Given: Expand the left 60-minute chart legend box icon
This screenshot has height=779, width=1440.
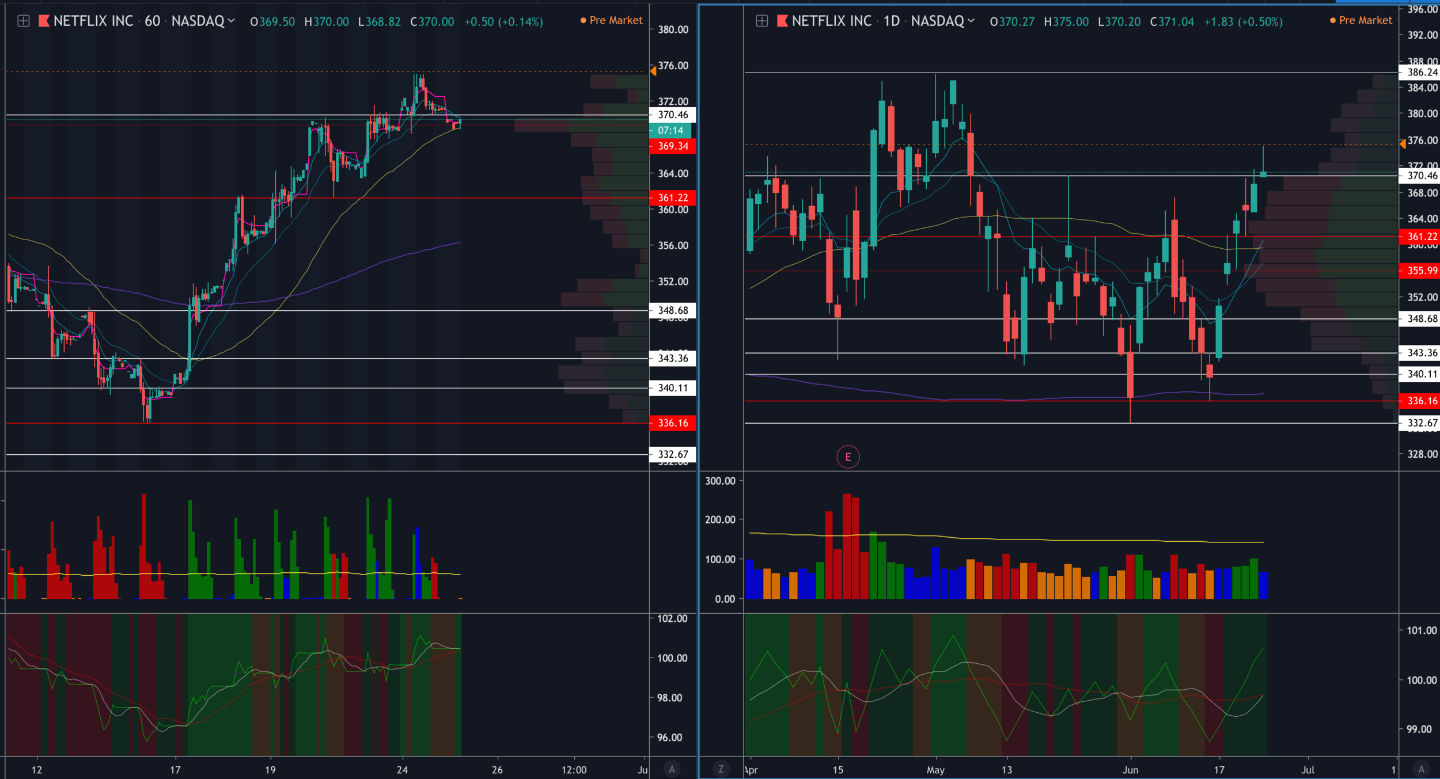Looking at the screenshot, I should click(x=24, y=21).
